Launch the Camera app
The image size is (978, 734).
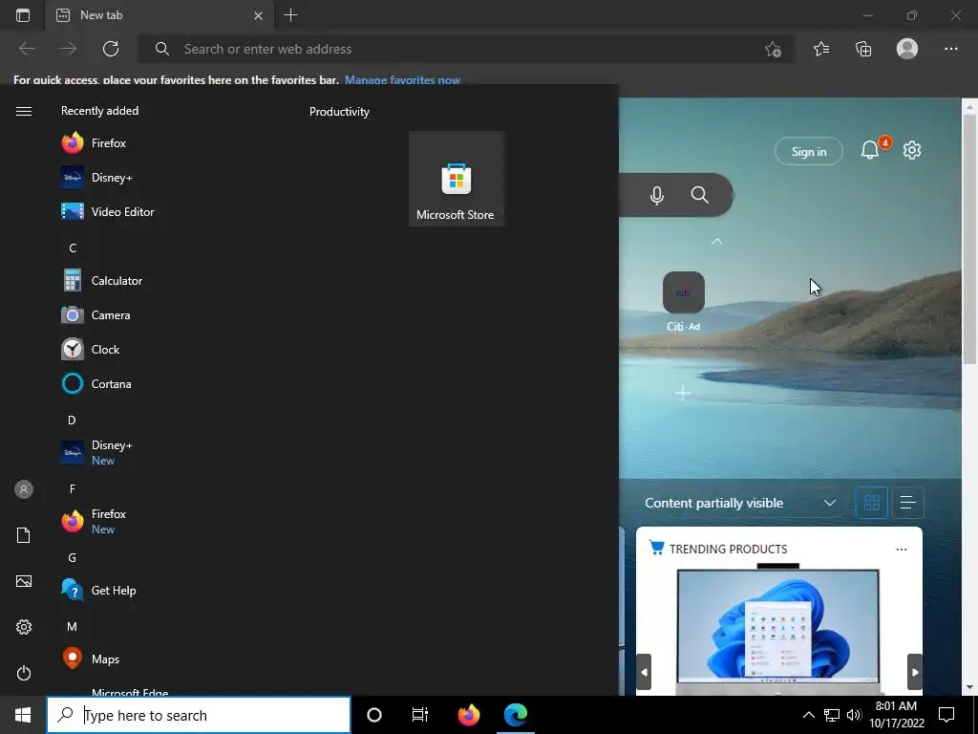click(x=96, y=315)
